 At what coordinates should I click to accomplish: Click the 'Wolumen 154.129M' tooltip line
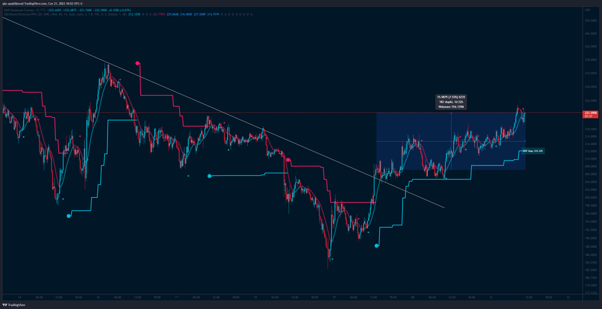point(451,107)
